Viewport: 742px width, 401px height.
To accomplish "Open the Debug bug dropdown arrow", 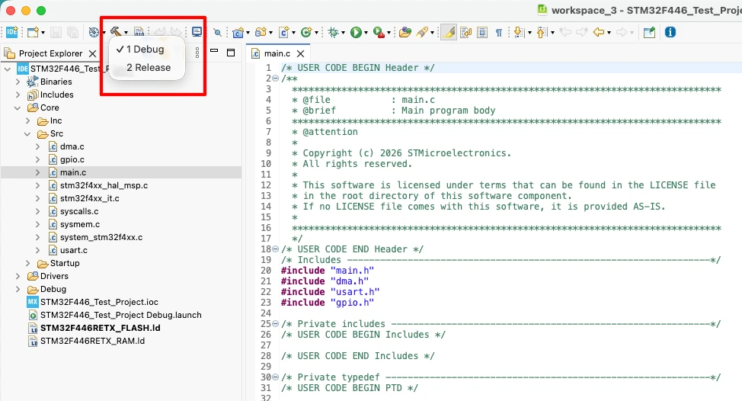I will (343, 33).
